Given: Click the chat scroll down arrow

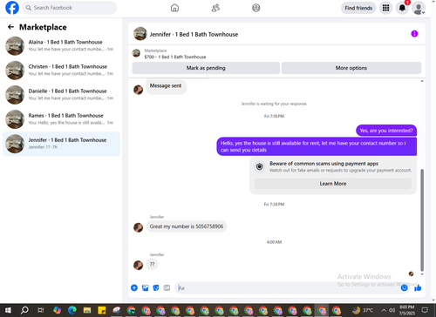Looking at the screenshot, I should pos(422,274).
